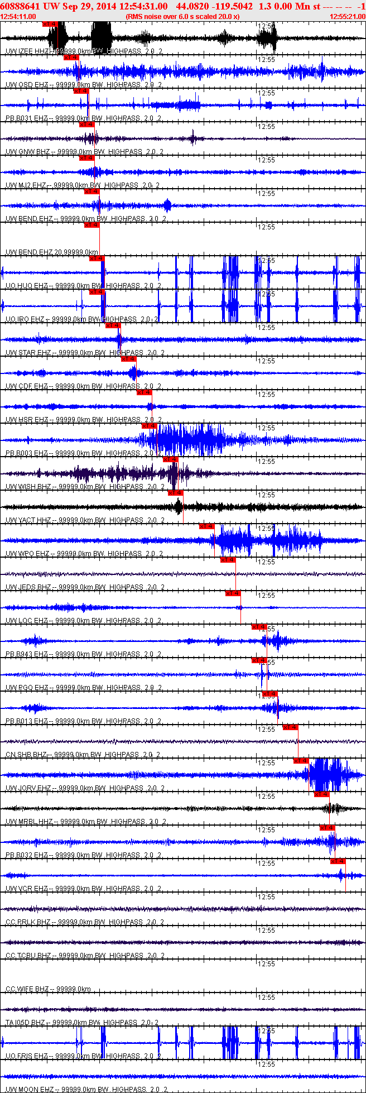Select the xT pick flag on UW WPO trace
Screen dimensions: 366x1093
pyautogui.click(x=206, y=526)
